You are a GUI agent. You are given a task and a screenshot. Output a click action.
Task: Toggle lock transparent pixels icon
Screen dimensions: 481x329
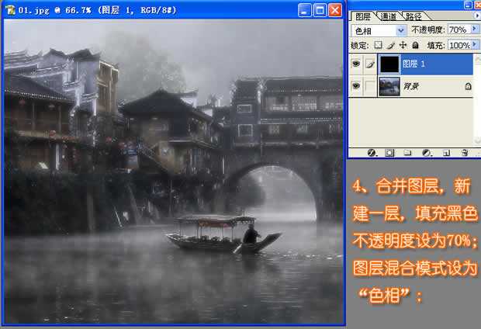(x=379, y=45)
